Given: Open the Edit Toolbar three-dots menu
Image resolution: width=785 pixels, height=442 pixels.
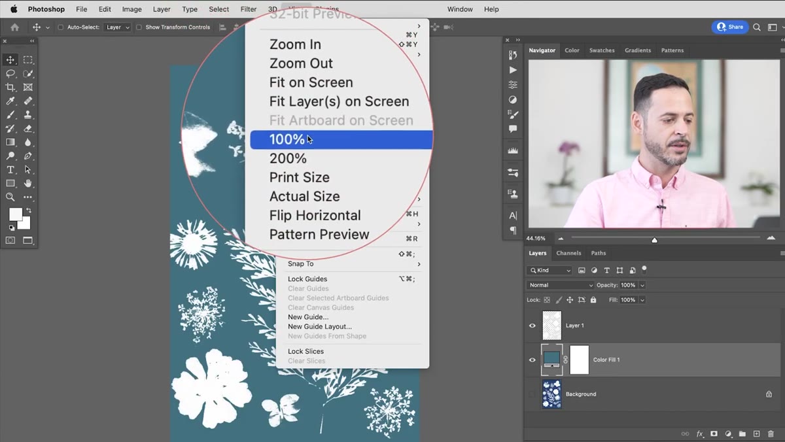Looking at the screenshot, I should (x=28, y=197).
